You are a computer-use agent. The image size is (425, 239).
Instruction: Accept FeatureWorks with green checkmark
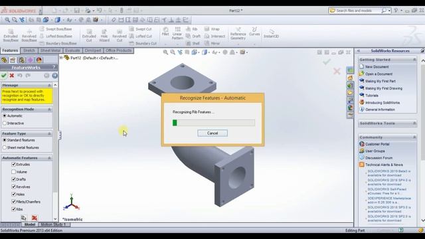pyautogui.click(x=4, y=76)
